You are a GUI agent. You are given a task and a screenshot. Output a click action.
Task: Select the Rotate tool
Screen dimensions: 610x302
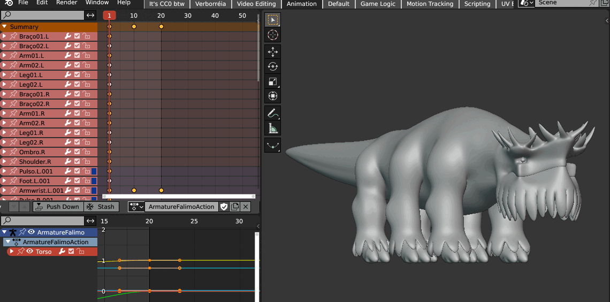pyautogui.click(x=273, y=66)
